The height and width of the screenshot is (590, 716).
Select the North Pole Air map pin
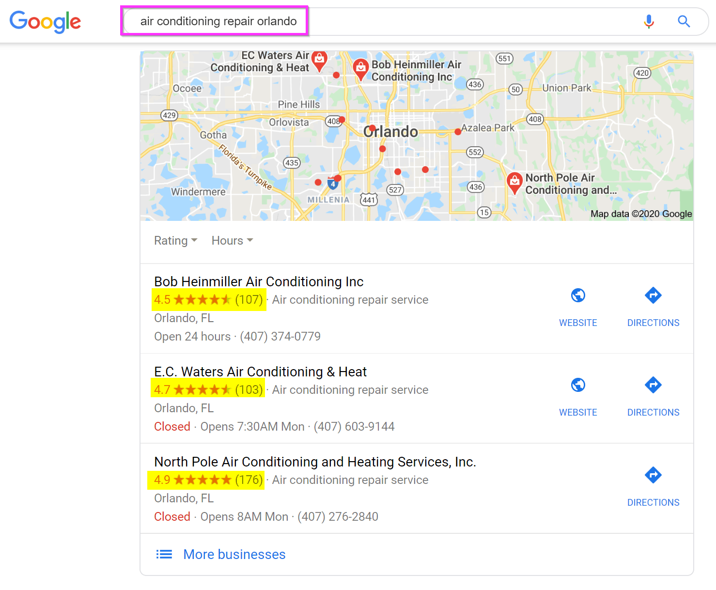click(x=514, y=183)
